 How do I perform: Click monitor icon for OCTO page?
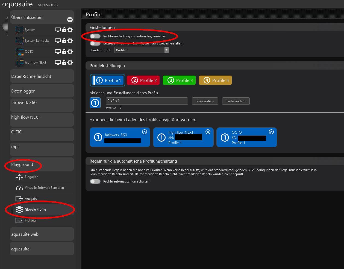coord(58,52)
